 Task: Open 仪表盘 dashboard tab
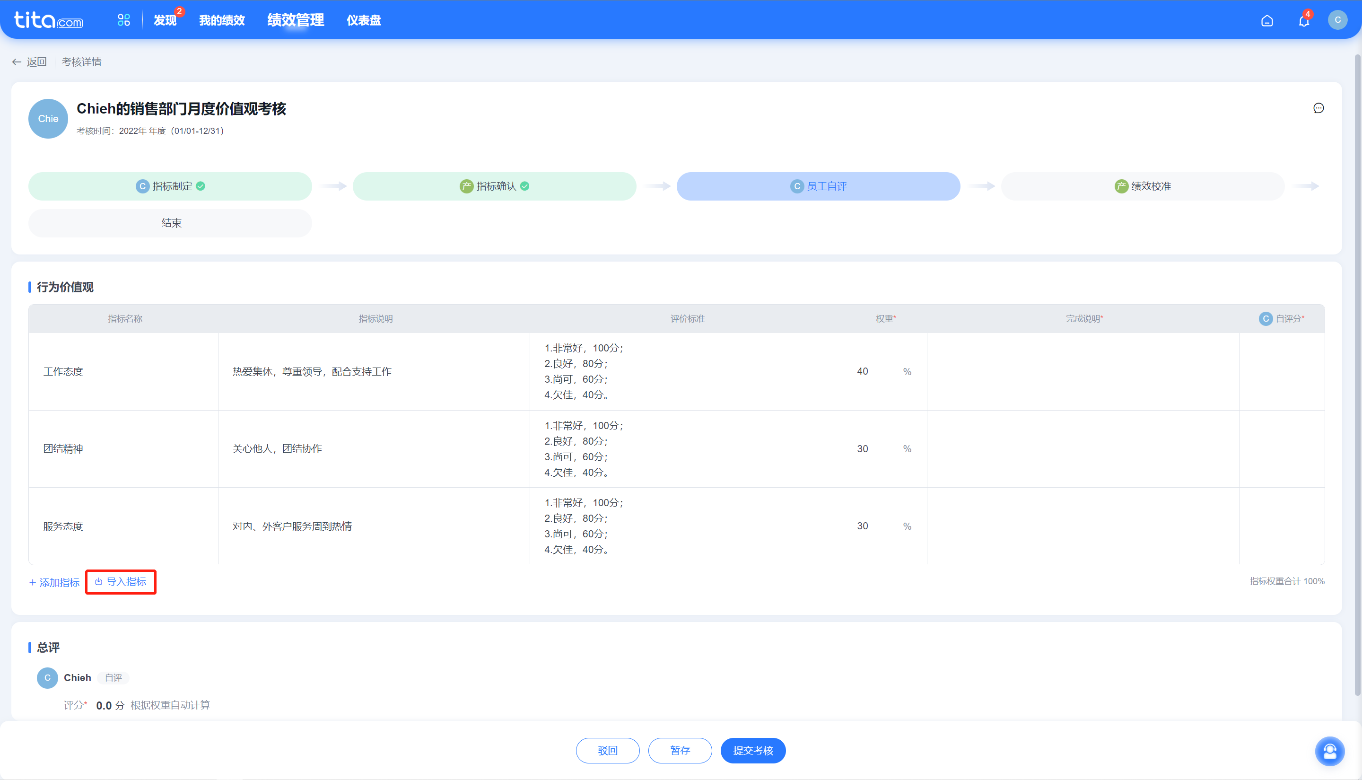(x=364, y=20)
